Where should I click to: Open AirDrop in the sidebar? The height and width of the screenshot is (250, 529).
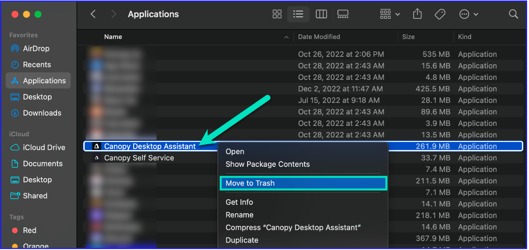click(38, 48)
